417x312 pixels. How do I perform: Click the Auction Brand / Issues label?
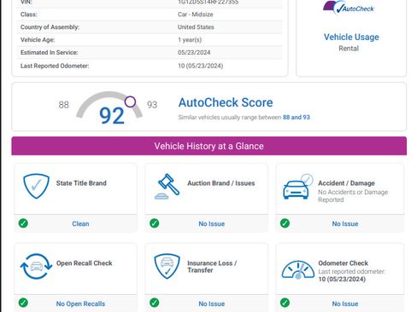click(x=221, y=183)
